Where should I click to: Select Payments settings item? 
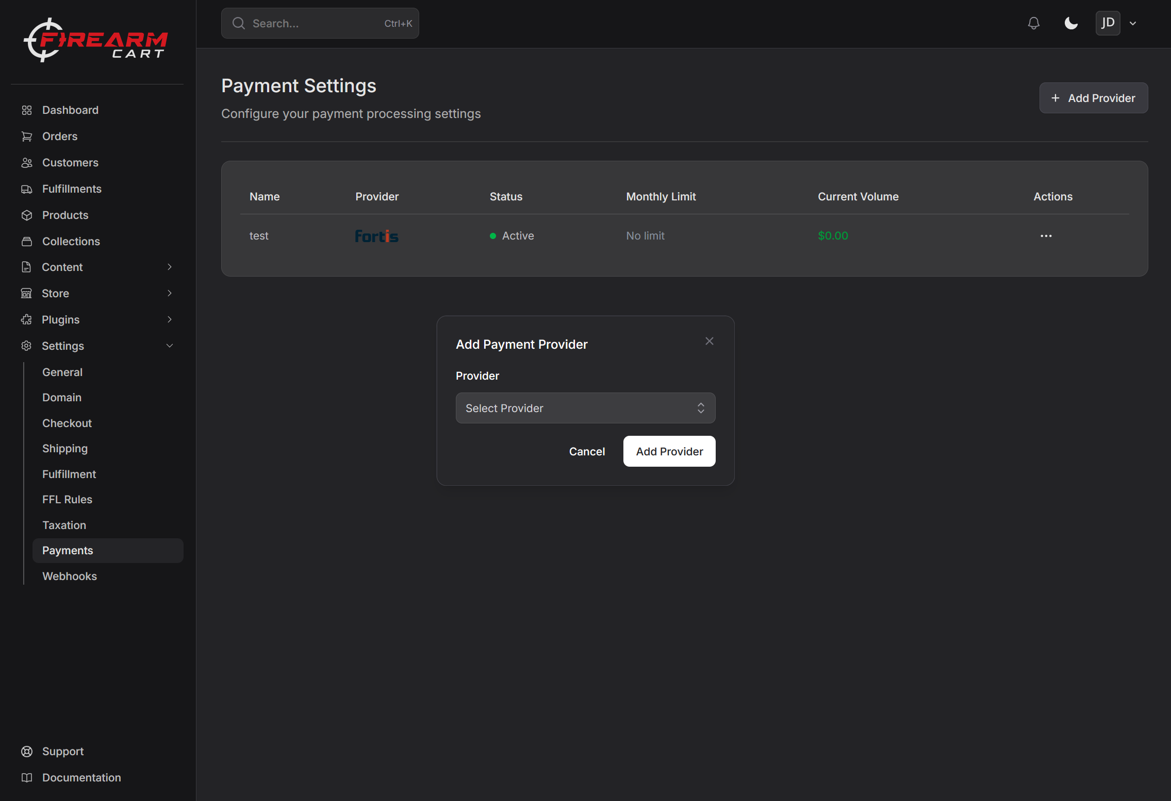point(108,551)
